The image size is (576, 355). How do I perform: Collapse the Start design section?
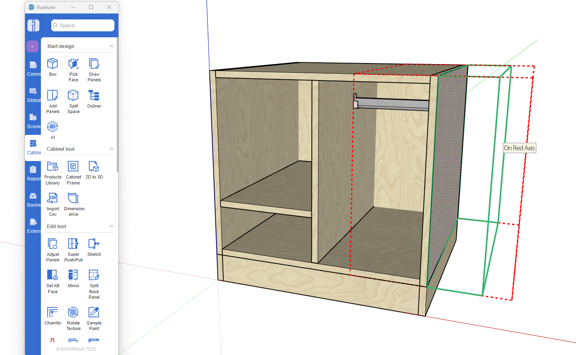coord(112,46)
